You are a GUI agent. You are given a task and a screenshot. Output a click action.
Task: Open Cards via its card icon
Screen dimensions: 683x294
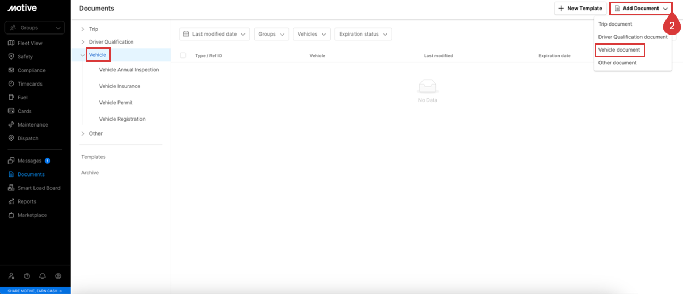12,111
